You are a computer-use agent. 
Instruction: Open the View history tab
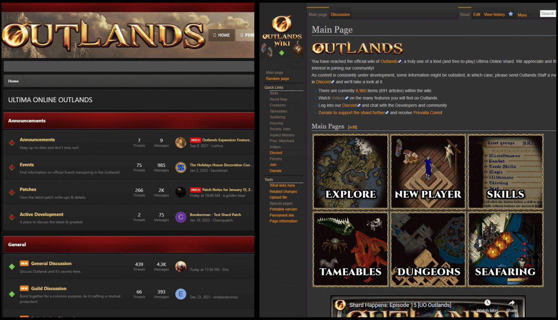click(494, 14)
